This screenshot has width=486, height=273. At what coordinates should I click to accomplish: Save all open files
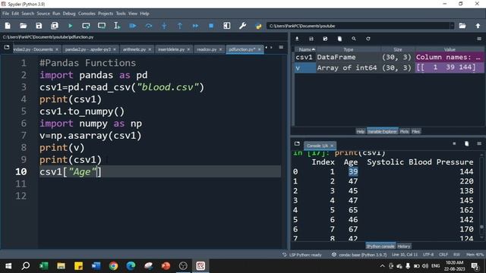[55, 26]
